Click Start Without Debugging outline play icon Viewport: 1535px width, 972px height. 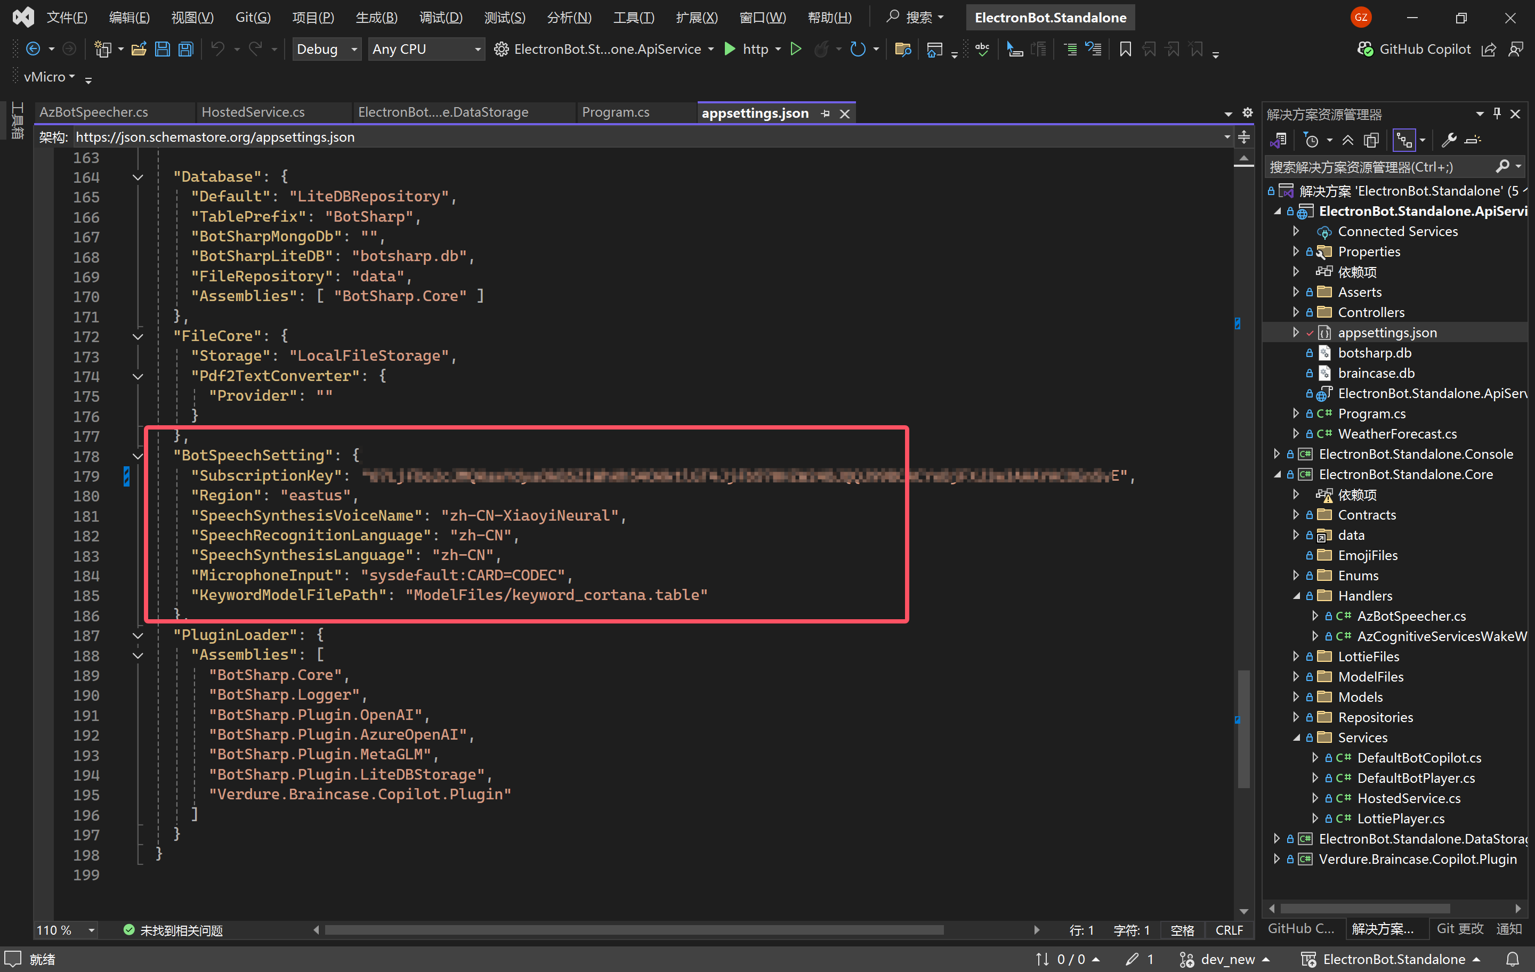[x=796, y=49]
